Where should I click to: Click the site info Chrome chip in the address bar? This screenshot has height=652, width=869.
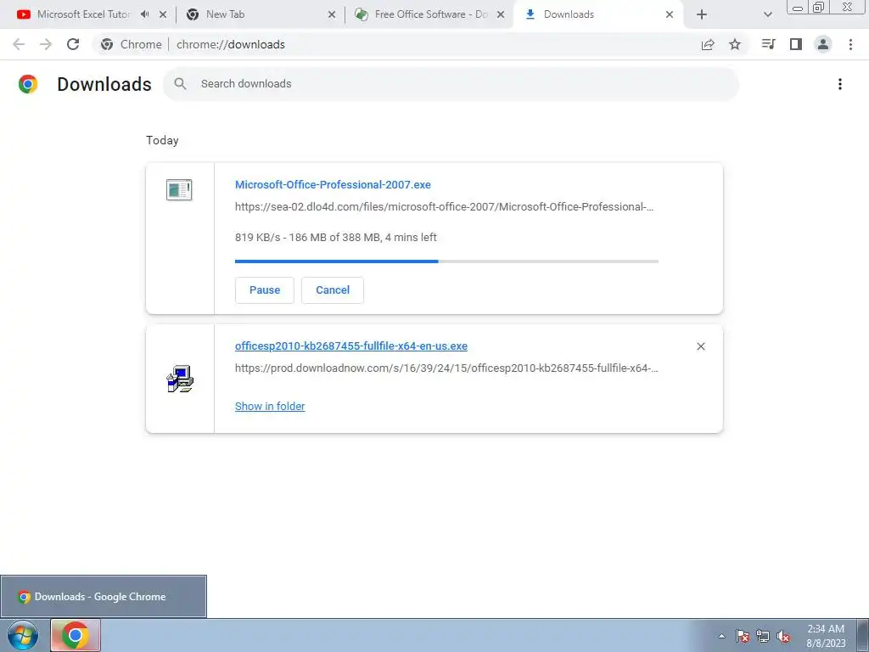pos(132,44)
